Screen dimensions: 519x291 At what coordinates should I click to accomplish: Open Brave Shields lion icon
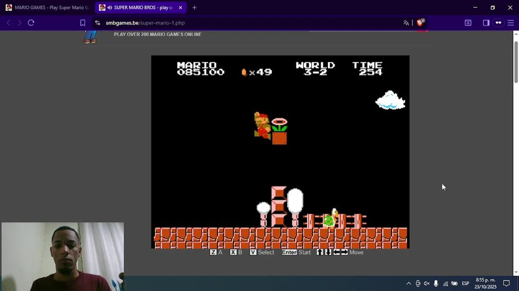(420, 23)
